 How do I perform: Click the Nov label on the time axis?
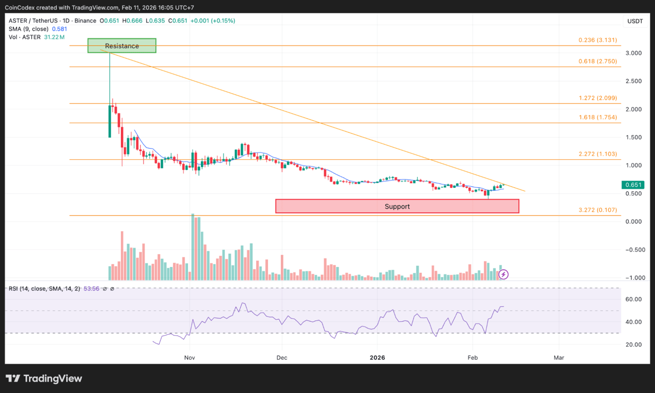click(x=190, y=358)
